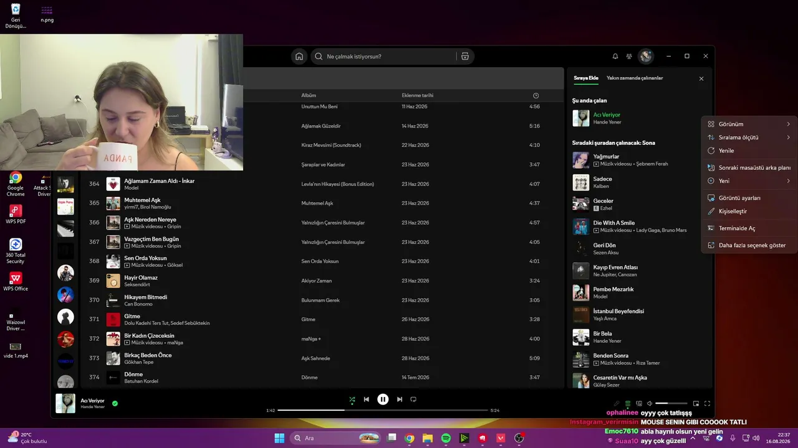Image resolution: width=798 pixels, height=448 pixels.
Task: Sort playlist by Eklenme tarihi column
Action: [x=418, y=96]
